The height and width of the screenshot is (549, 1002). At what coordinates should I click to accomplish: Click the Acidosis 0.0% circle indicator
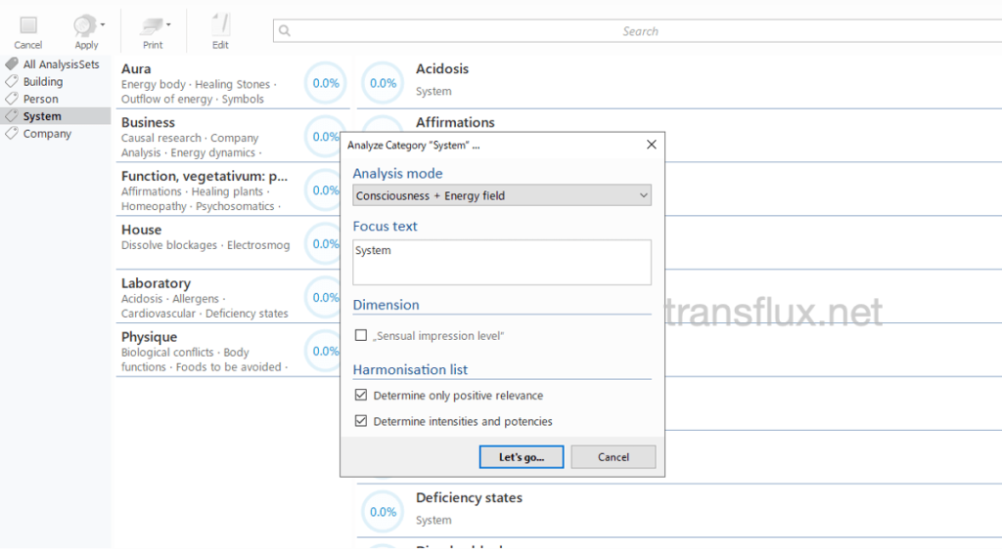click(384, 83)
